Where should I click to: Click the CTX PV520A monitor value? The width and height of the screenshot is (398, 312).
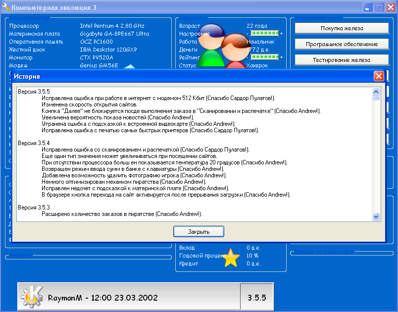97,57
